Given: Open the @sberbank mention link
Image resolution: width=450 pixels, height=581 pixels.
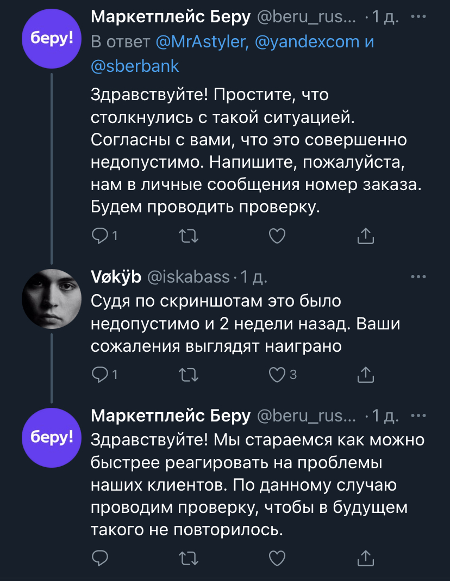Looking at the screenshot, I should click(135, 66).
